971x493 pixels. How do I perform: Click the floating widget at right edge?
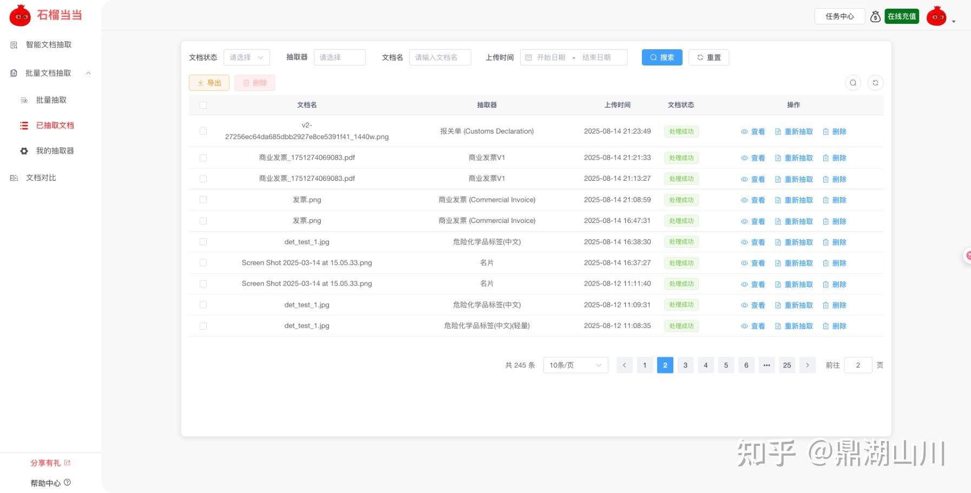[x=967, y=255]
